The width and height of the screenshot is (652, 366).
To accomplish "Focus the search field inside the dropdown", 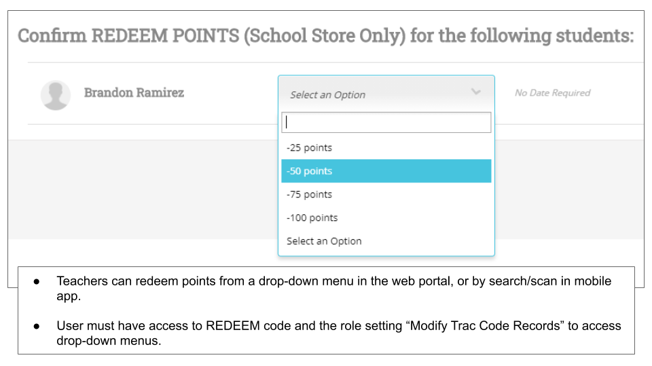I will click(x=386, y=122).
